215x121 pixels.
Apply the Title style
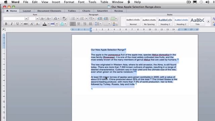pyautogui.click(x=197, y=22)
